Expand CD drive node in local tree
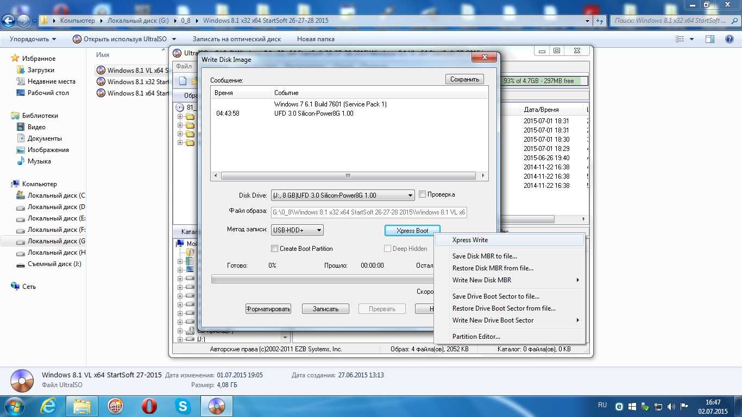This screenshot has height=417, width=742. [180, 331]
